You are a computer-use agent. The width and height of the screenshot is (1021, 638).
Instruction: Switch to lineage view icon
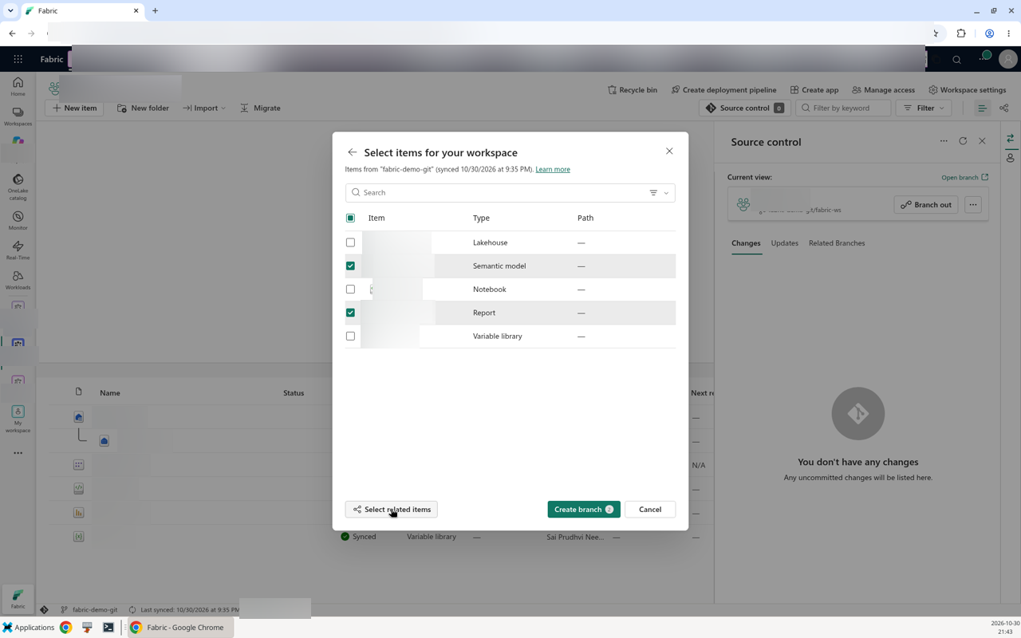click(x=1003, y=108)
